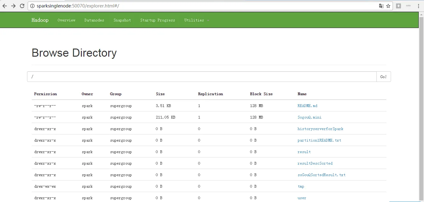Click the download extension icon
The width and height of the screenshot is (424, 202).
398,6
